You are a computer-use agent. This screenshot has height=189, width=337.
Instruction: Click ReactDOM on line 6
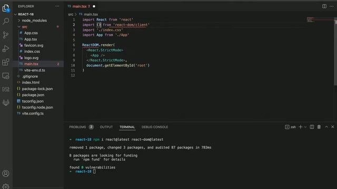pyautogui.click(x=90, y=45)
